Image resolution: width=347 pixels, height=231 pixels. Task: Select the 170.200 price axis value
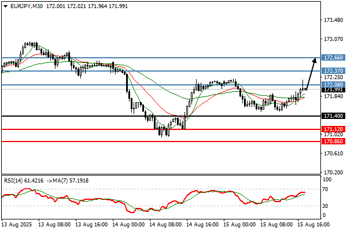(x=333, y=172)
